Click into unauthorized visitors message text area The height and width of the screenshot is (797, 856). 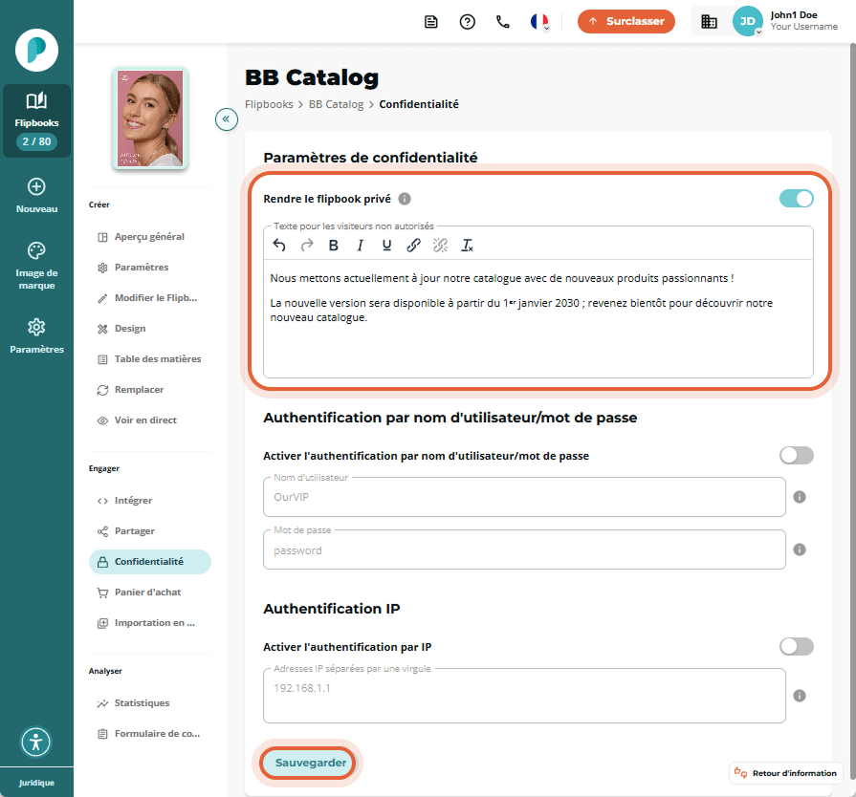pos(538,318)
